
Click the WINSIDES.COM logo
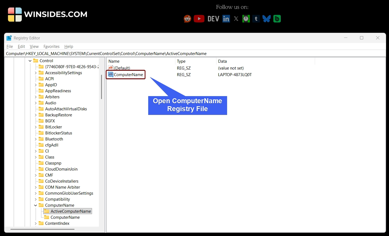pyautogui.click(x=47, y=14)
